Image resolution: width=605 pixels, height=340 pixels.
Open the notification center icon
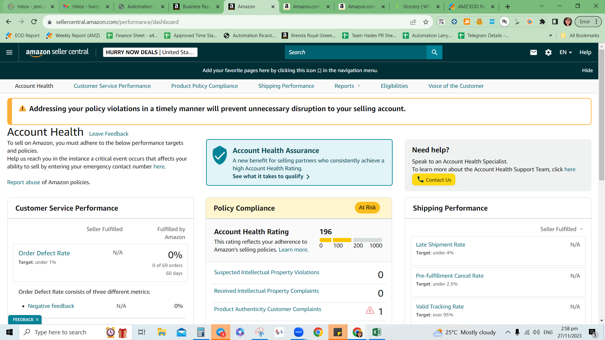click(593, 332)
